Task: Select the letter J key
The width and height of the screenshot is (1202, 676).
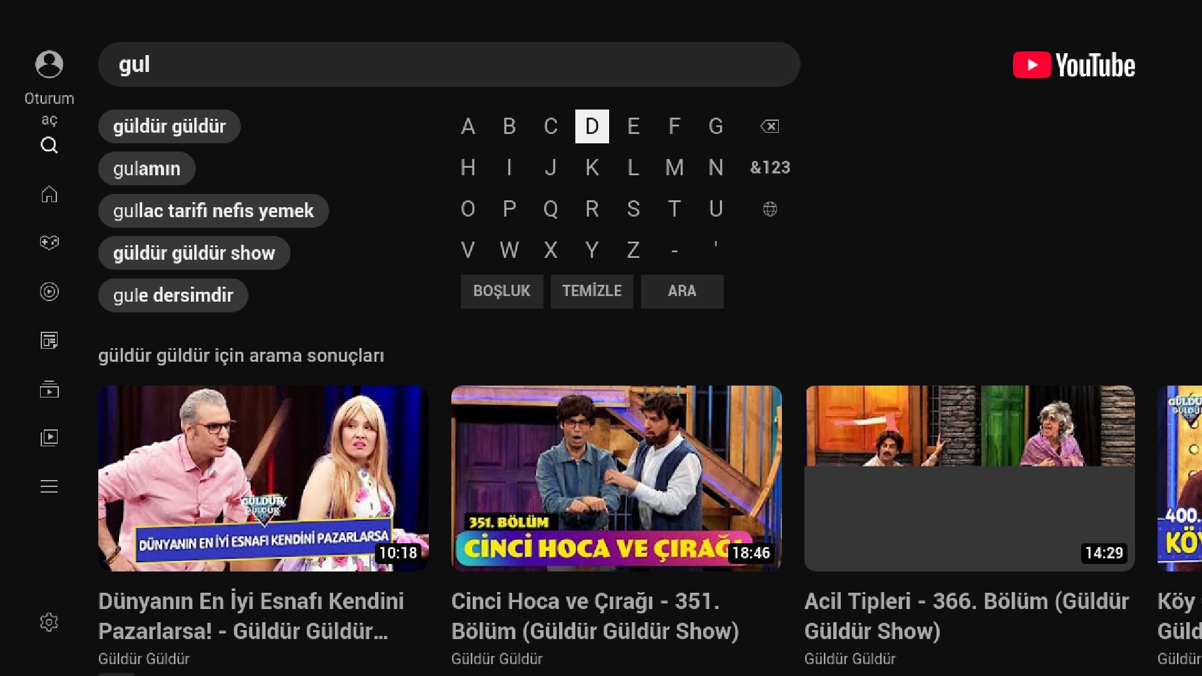Action: point(551,168)
